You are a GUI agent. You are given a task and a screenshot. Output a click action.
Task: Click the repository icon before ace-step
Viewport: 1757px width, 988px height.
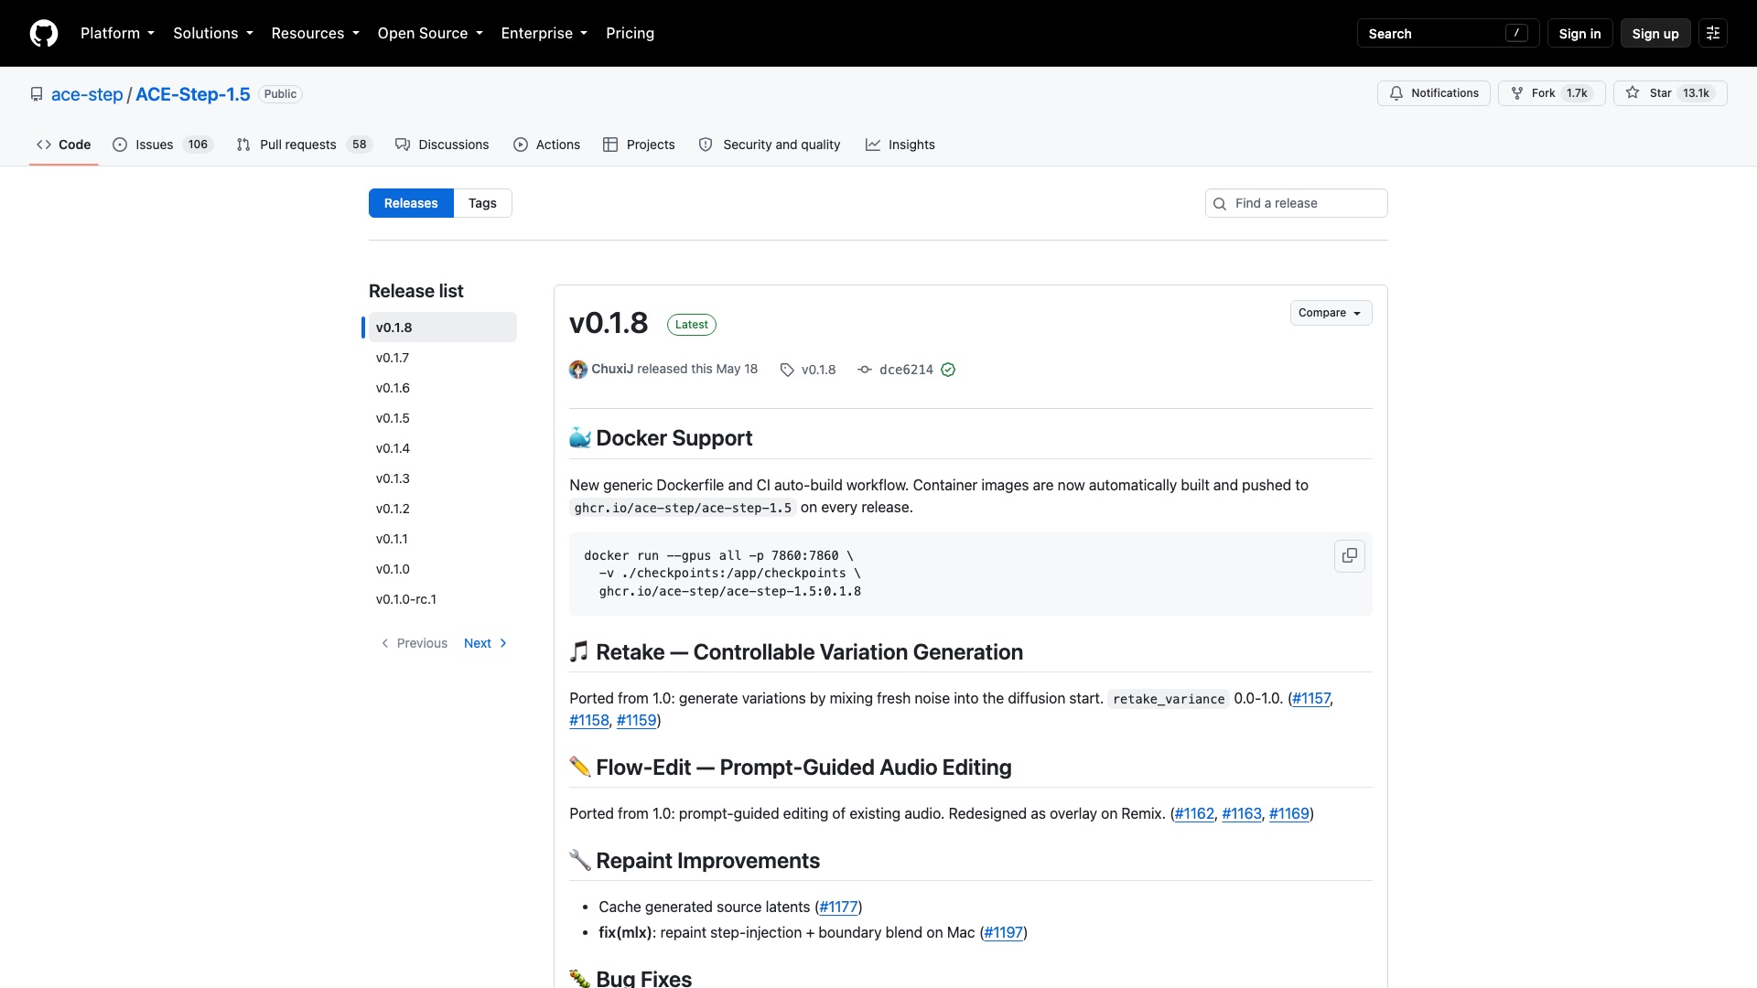(37, 94)
